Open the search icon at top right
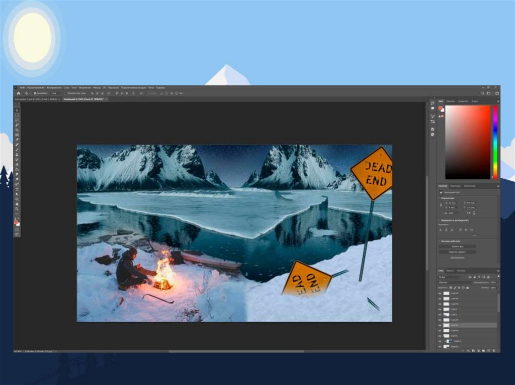The height and width of the screenshot is (385, 515). (x=483, y=93)
